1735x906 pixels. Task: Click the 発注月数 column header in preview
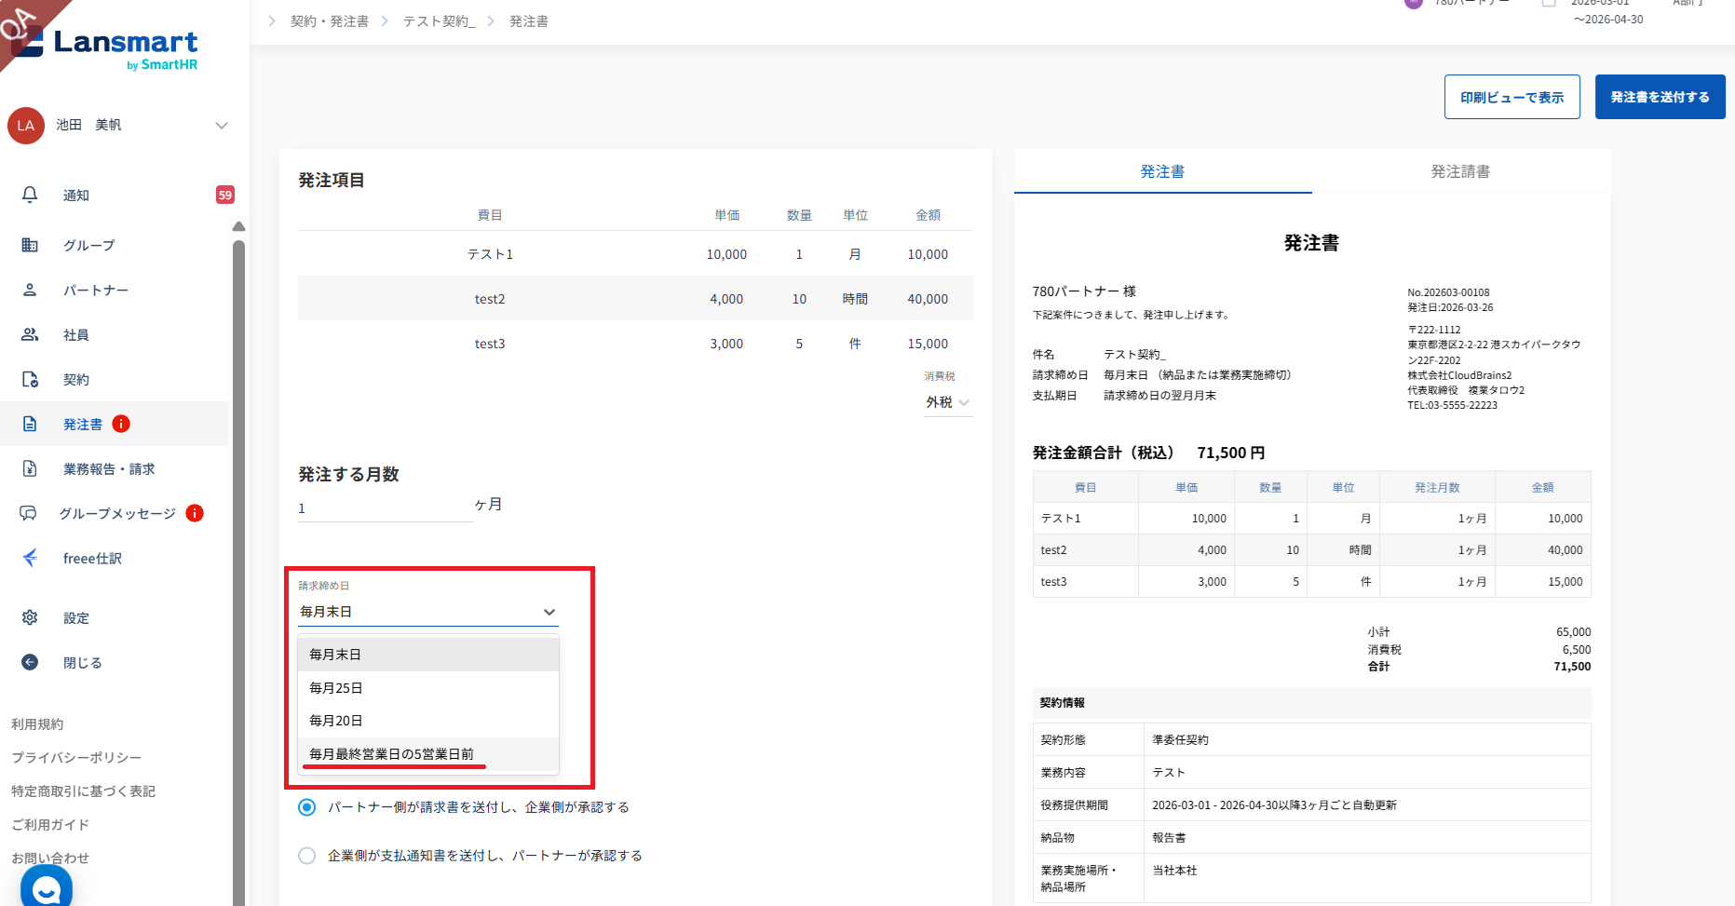tap(1437, 488)
